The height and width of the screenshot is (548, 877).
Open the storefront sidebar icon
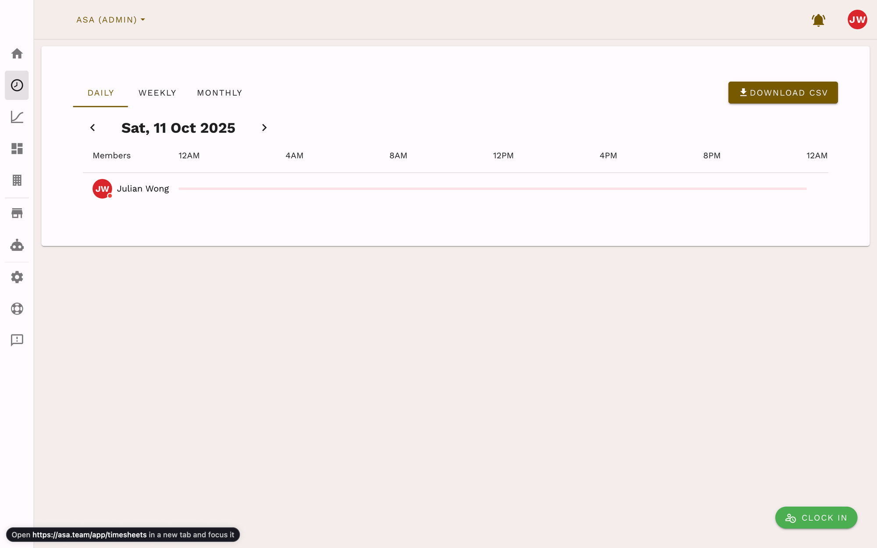point(17,214)
